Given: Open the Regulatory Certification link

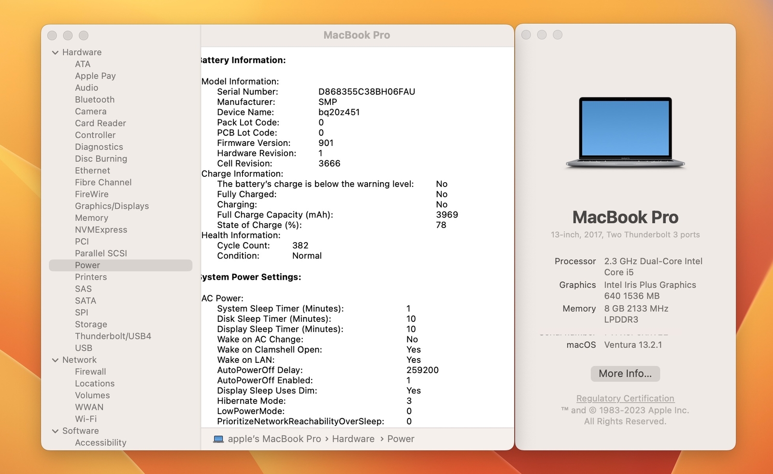Looking at the screenshot, I should pyautogui.click(x=625, y=399).
